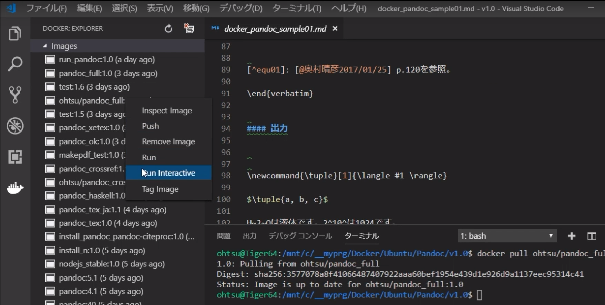Choose Tag Image from context menu
The image size is (605, 305).
[x=168, y=189]
